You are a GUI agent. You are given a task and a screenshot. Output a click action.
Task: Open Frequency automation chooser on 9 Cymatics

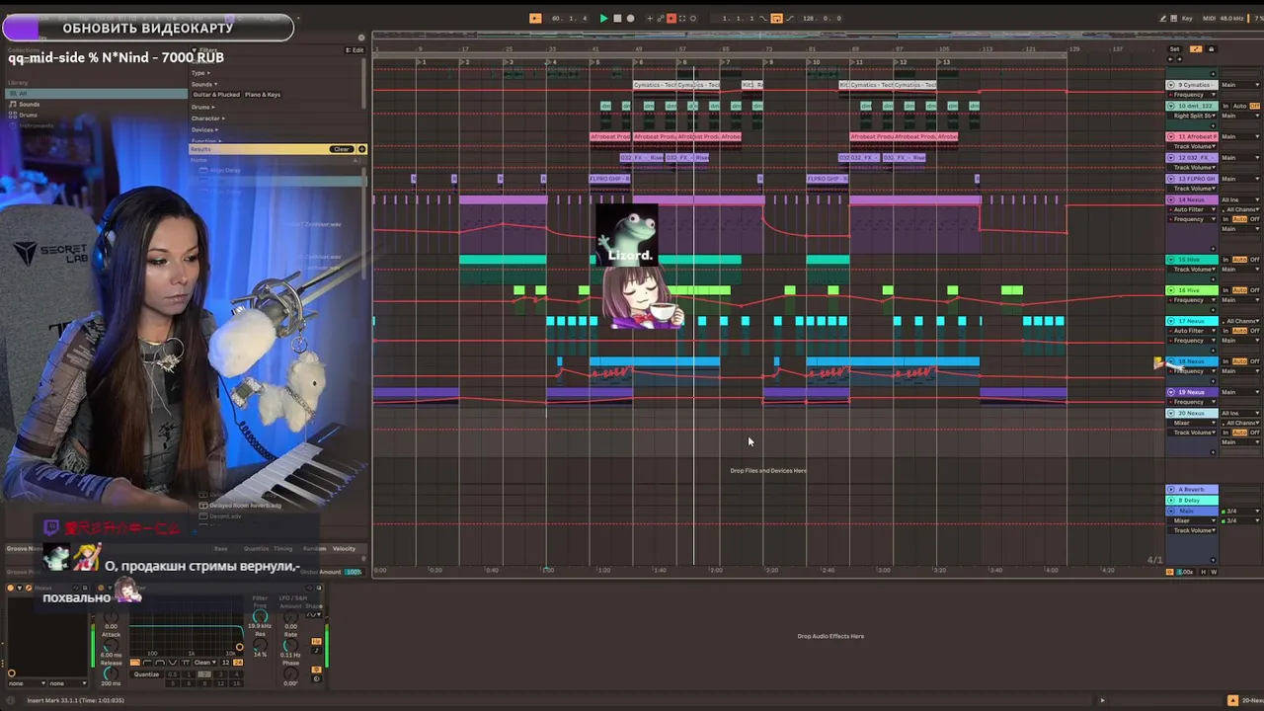coord(1192,95)
